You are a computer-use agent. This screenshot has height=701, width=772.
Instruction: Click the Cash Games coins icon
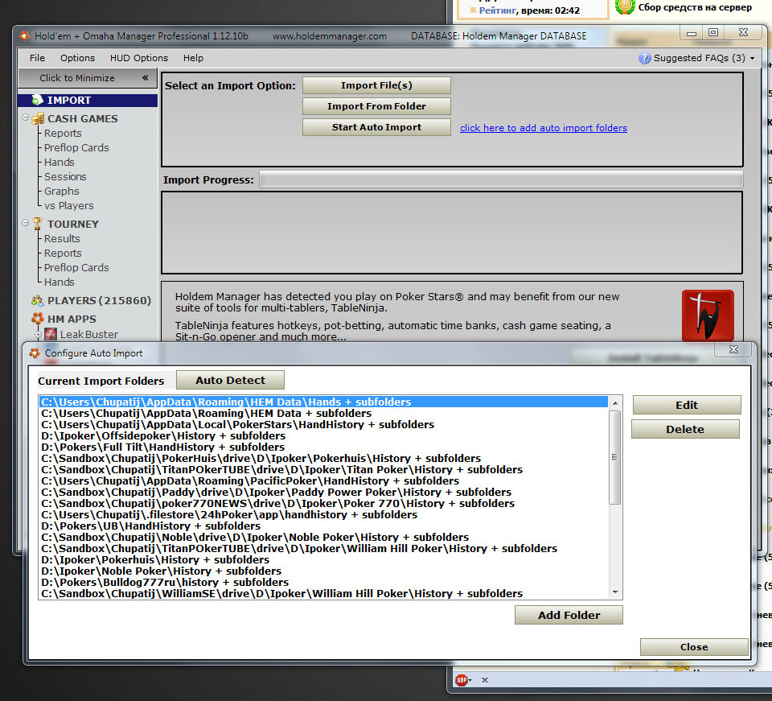coord(38,119)
